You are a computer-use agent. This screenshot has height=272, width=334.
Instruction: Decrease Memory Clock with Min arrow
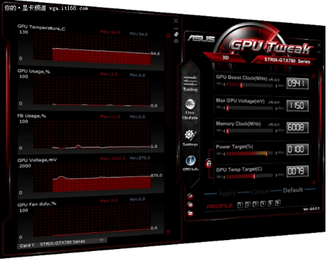pos(224,131)
